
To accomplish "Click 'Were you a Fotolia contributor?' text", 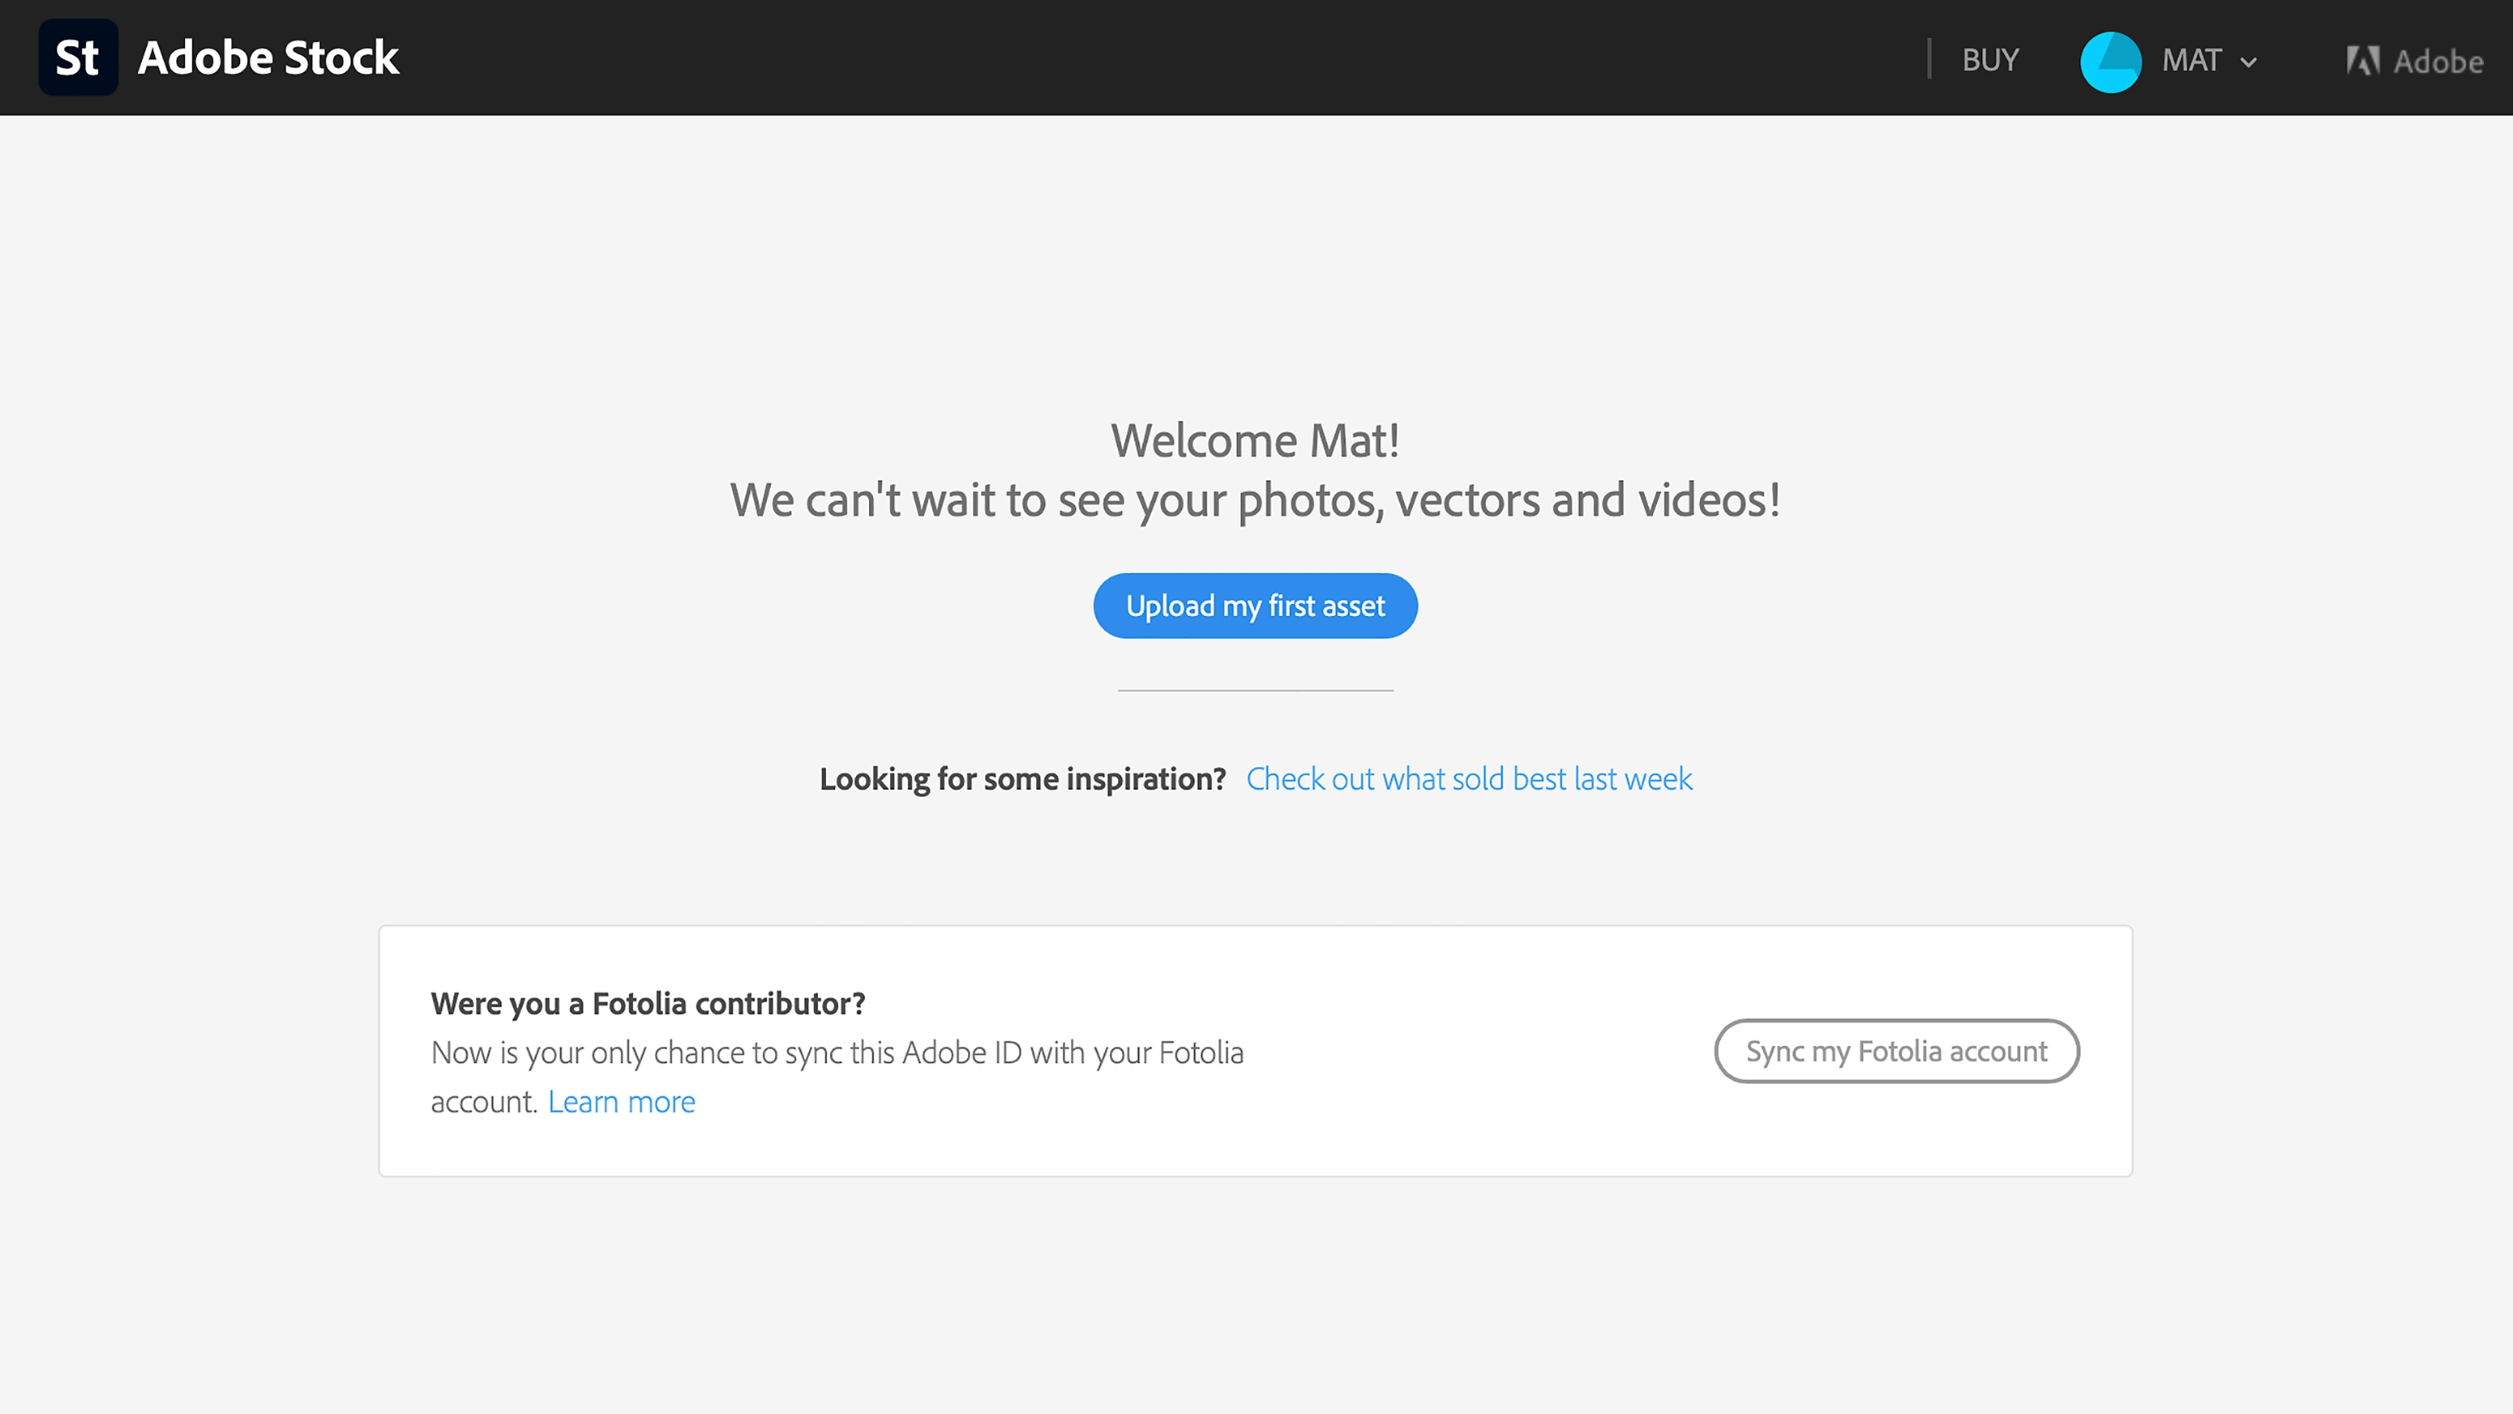I will click(648, 1003).
